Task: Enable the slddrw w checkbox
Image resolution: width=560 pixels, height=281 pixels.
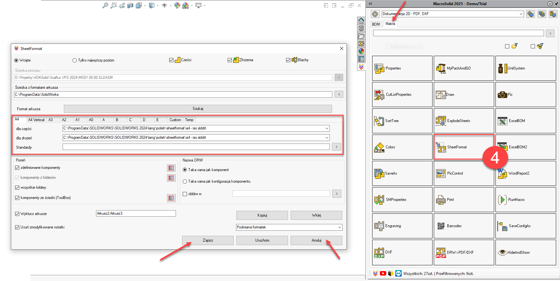Action: click(185, 194)
